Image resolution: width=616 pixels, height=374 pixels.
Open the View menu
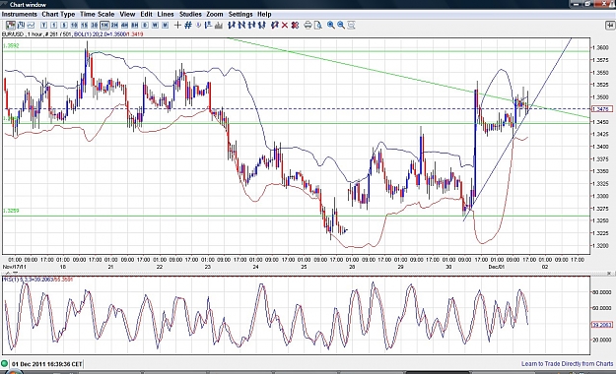[127, 14]
